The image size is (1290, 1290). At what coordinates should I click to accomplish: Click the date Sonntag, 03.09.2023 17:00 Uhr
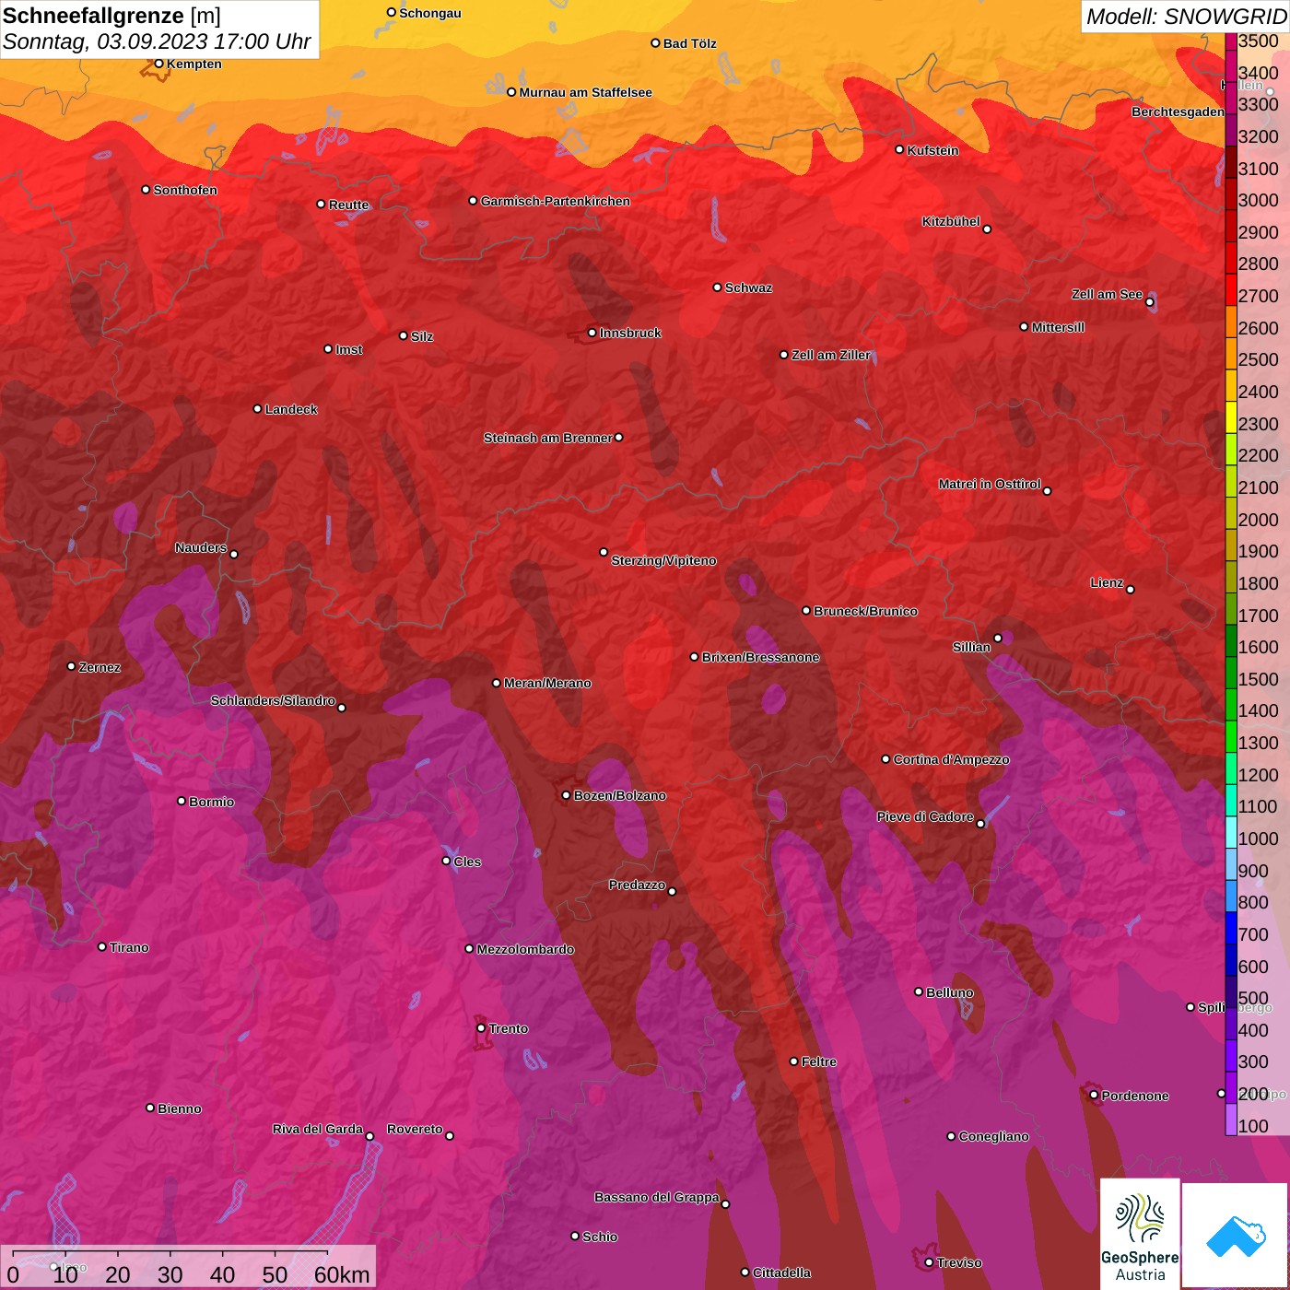click(157, 41)
